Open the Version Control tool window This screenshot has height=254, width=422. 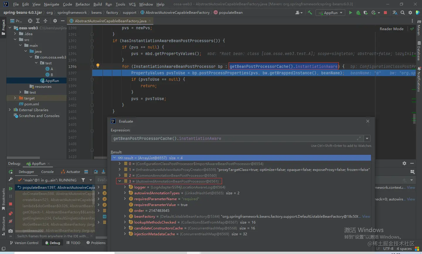24,243
